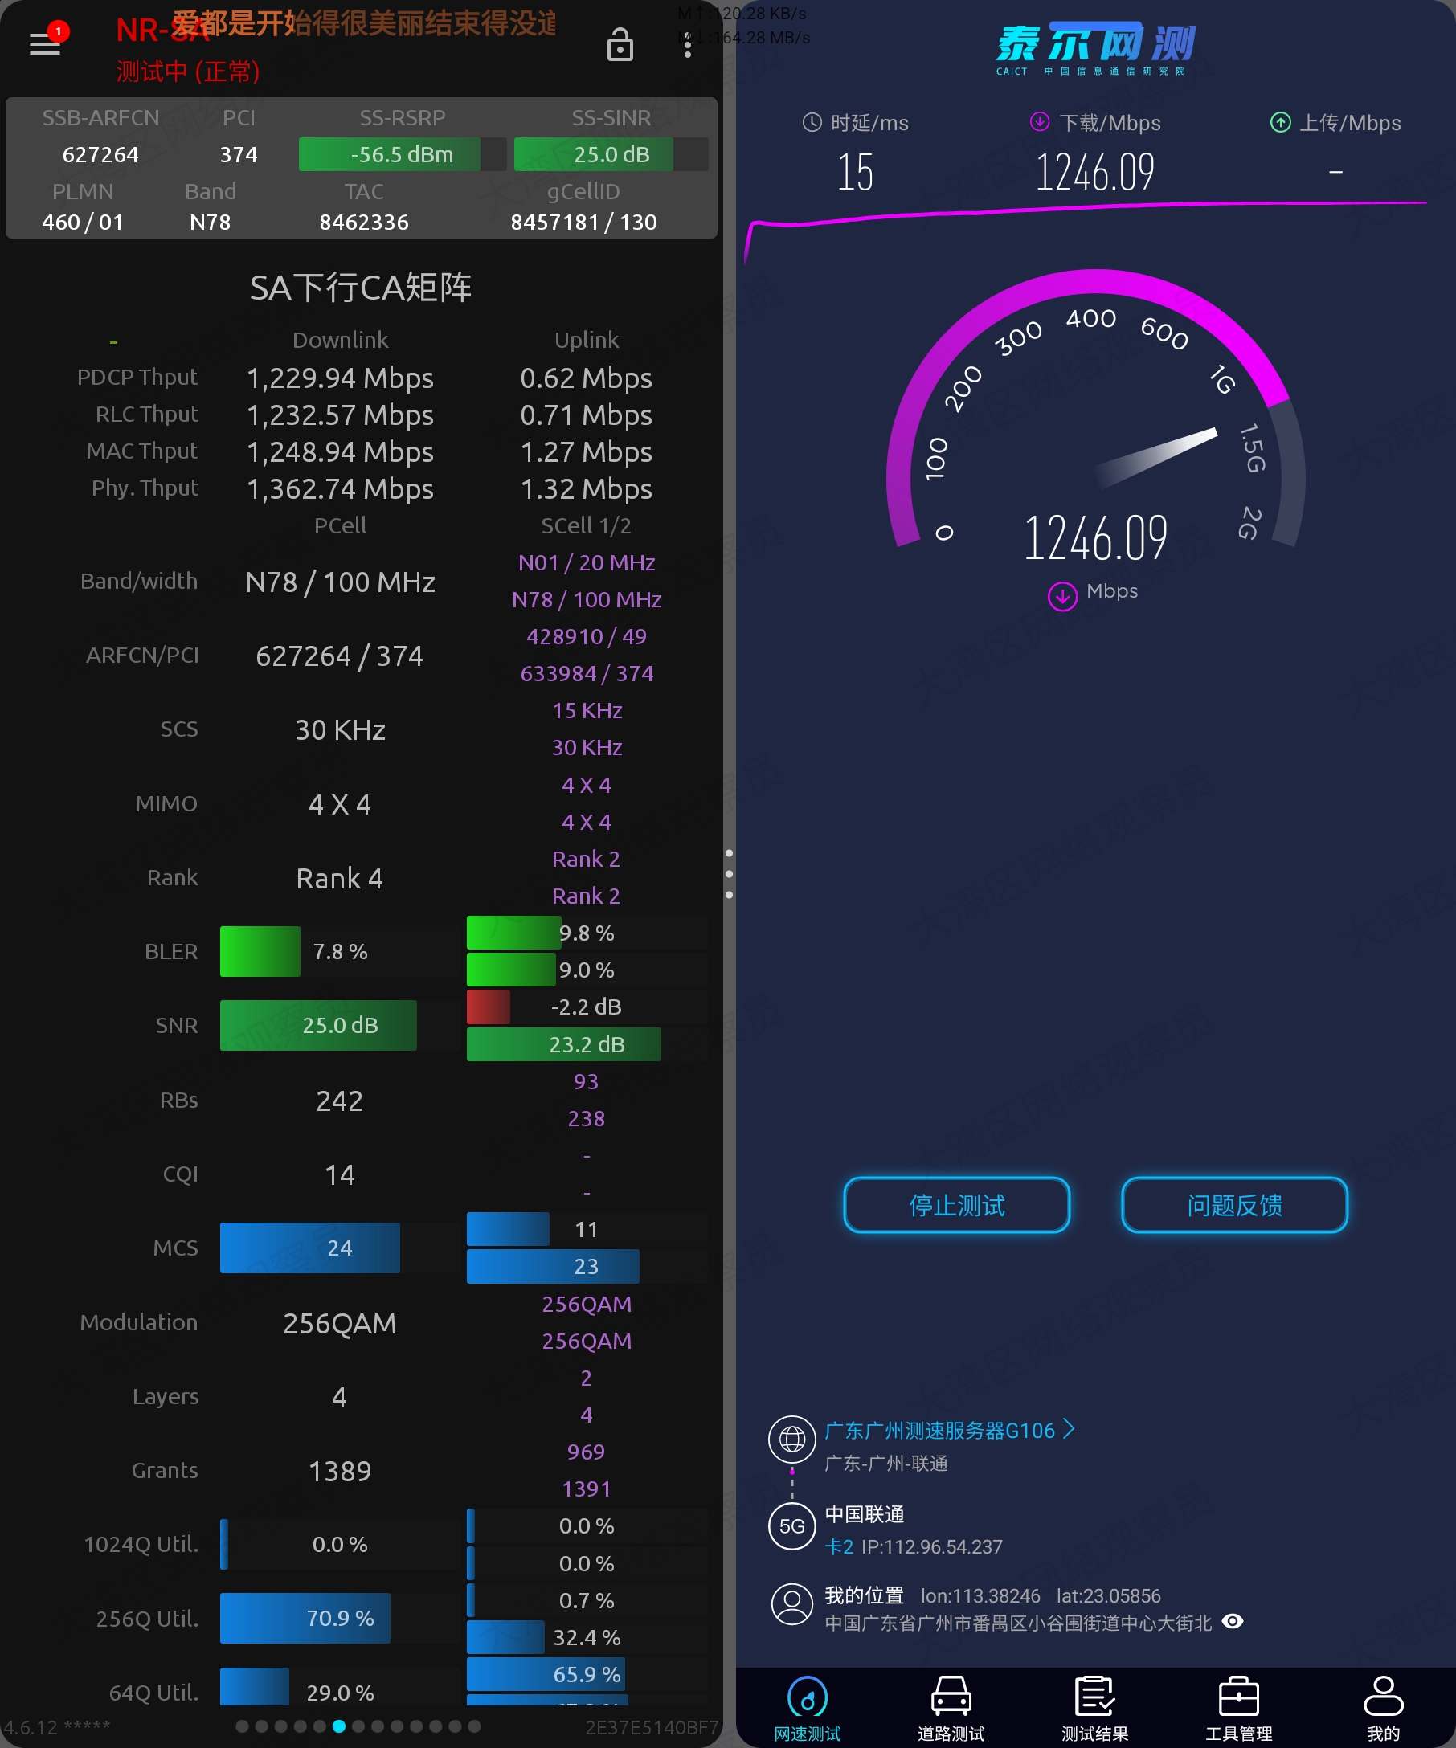Tap the download arrow icon under gauge

(x=1062, y=596)
